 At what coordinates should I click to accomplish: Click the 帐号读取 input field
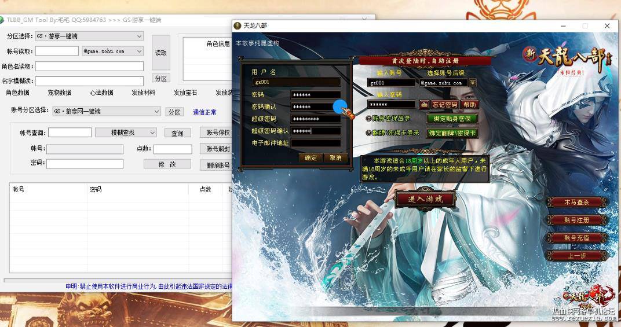click(x=57, y=51)
